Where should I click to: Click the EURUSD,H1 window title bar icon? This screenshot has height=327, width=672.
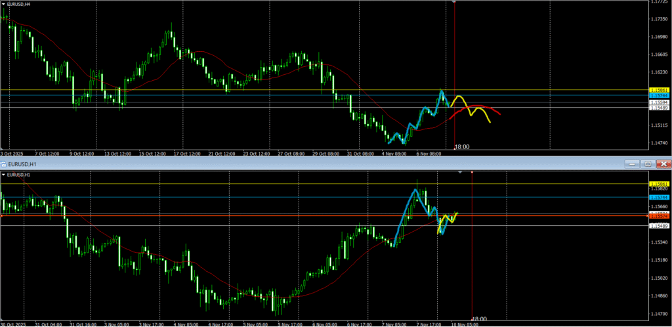(x=5, y=163)
